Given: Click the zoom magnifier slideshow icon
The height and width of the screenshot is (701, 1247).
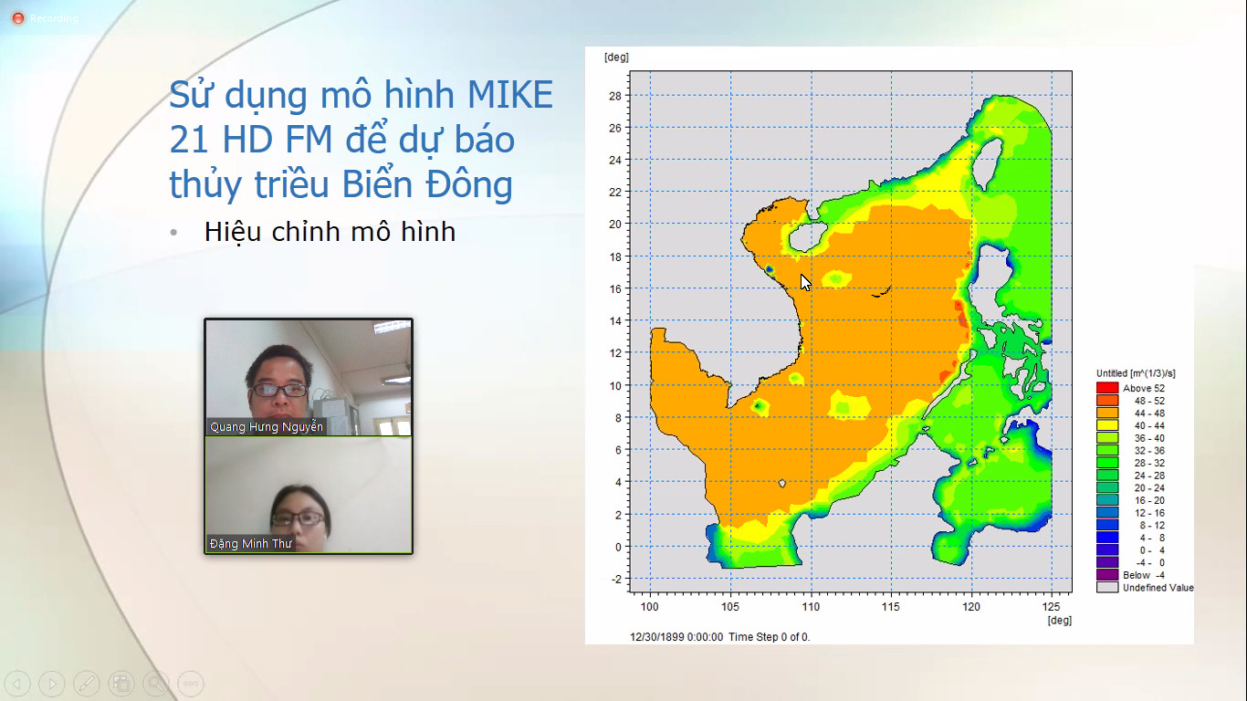Looking at the screenshot, I should (156, 683).
